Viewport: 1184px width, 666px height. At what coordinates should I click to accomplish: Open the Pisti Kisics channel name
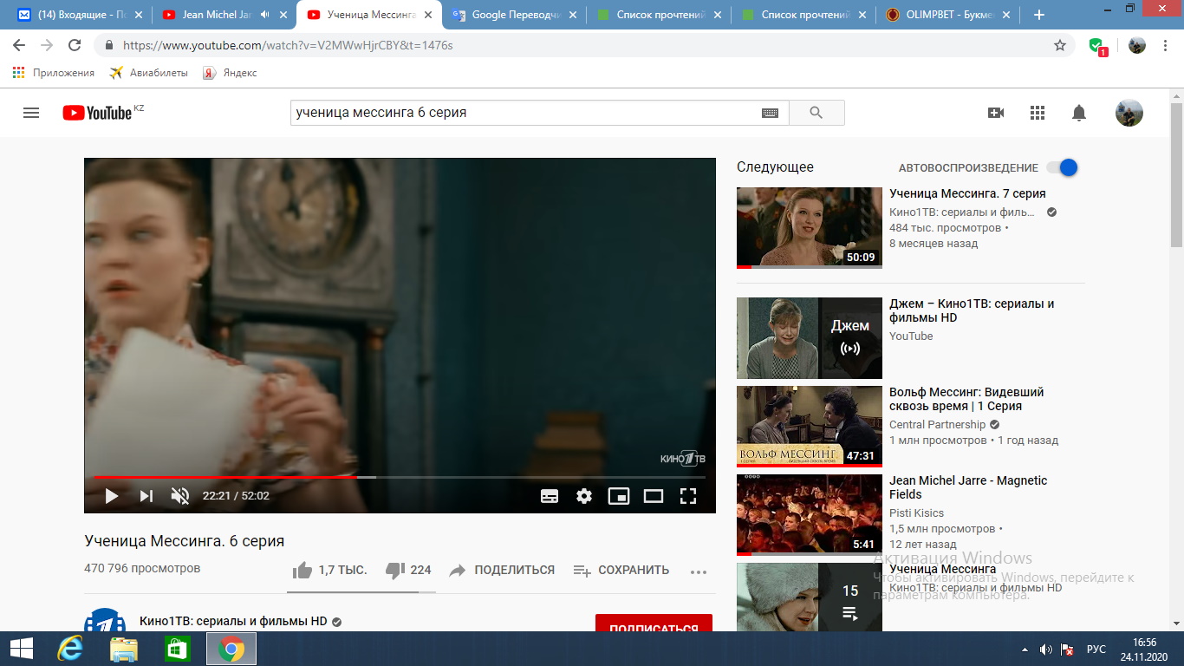pyautogui.click(x=916, y=513)
